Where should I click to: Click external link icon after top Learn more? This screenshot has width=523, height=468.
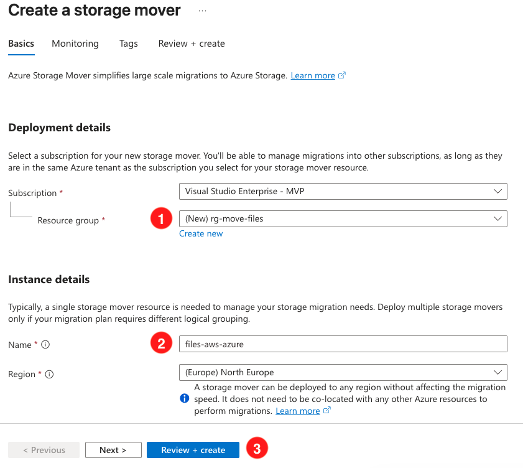342,75
